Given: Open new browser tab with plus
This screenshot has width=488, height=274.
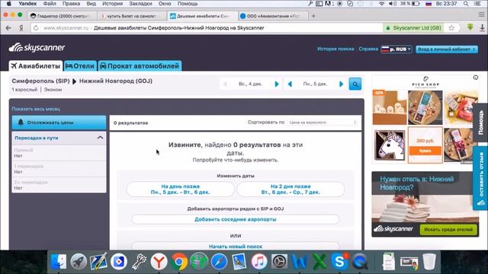Looking at the screenshot, I should click(x=313, y=16).
